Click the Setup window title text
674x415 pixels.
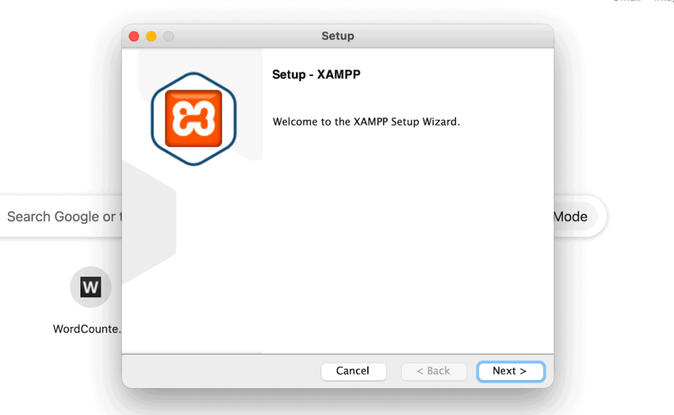click(338, 36)
